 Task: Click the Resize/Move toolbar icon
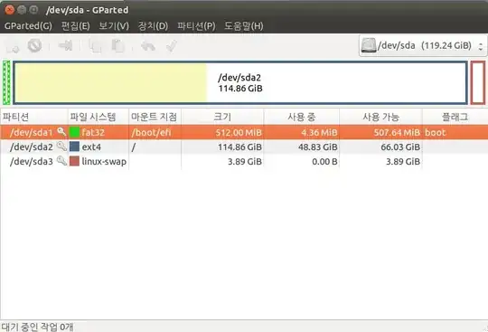pos(65,46)
